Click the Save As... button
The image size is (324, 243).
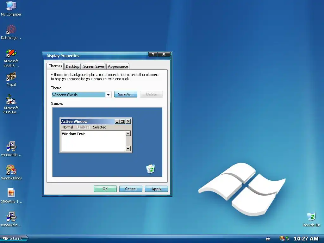click(x=126, y=94)
